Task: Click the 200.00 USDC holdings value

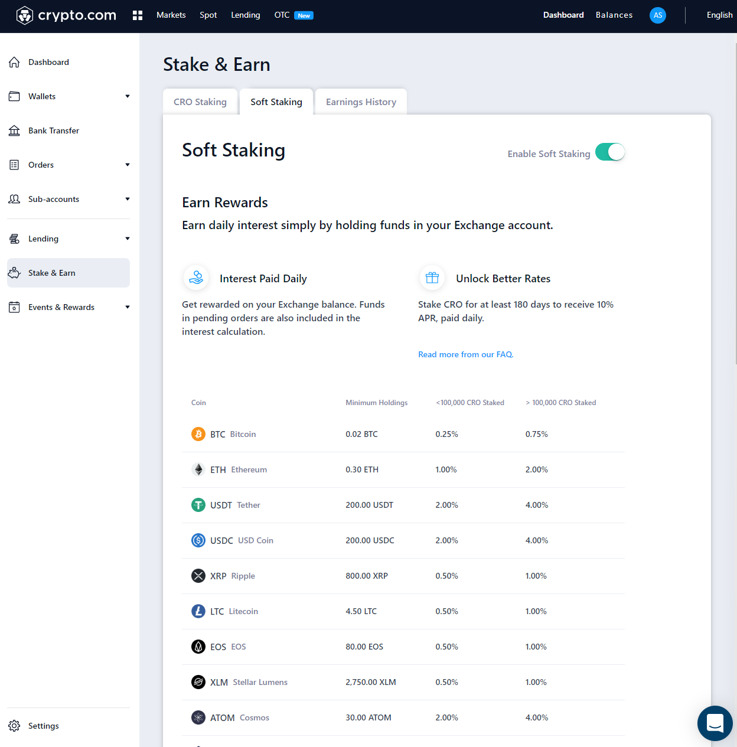Action: tap(370, 540)
